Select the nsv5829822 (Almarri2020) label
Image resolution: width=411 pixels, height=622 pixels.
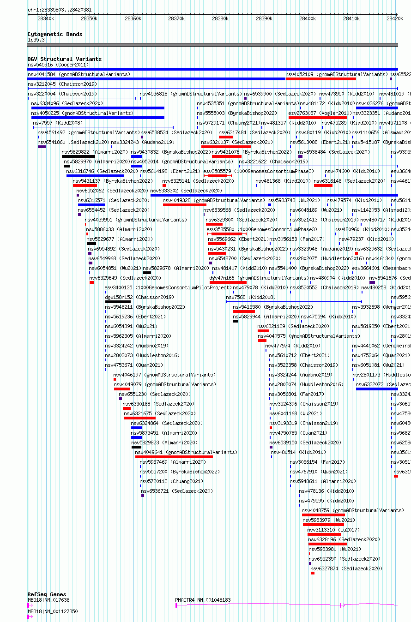tap(95, 152)
